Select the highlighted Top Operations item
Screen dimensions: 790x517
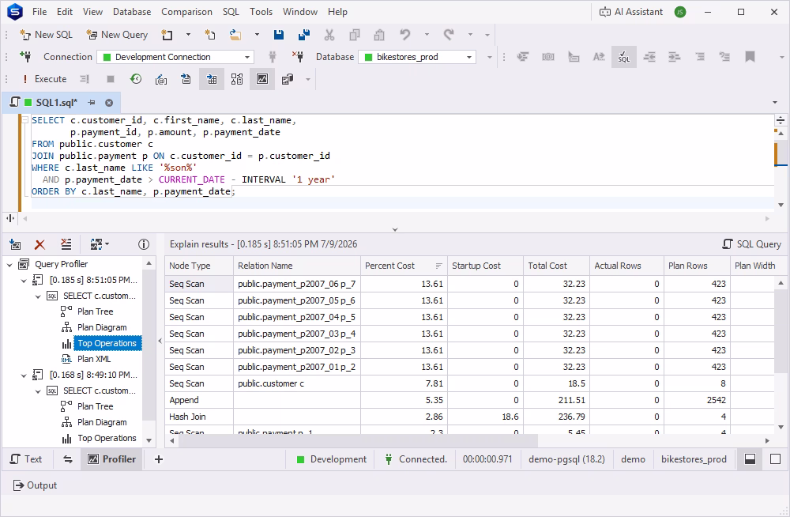coord(107,344)
